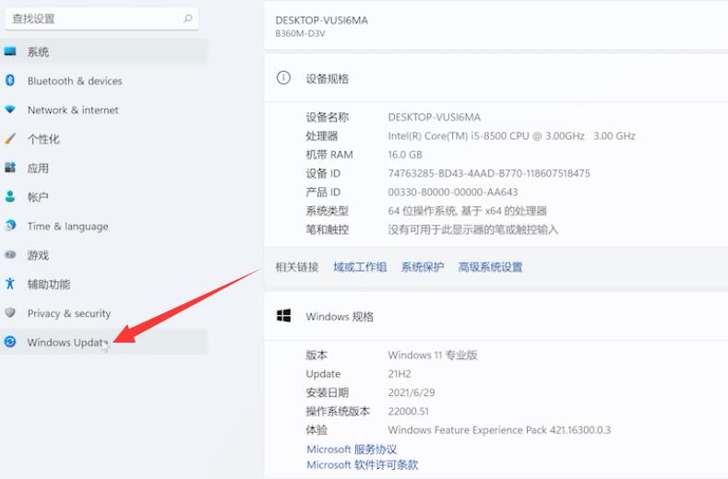The height and width of the screenshot is (479, 728).
Task: Click the B360M-D3V model text
Action: (x=300, y=33)
